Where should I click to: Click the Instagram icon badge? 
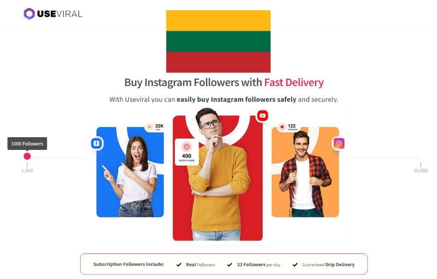click(x=339, y=144)
